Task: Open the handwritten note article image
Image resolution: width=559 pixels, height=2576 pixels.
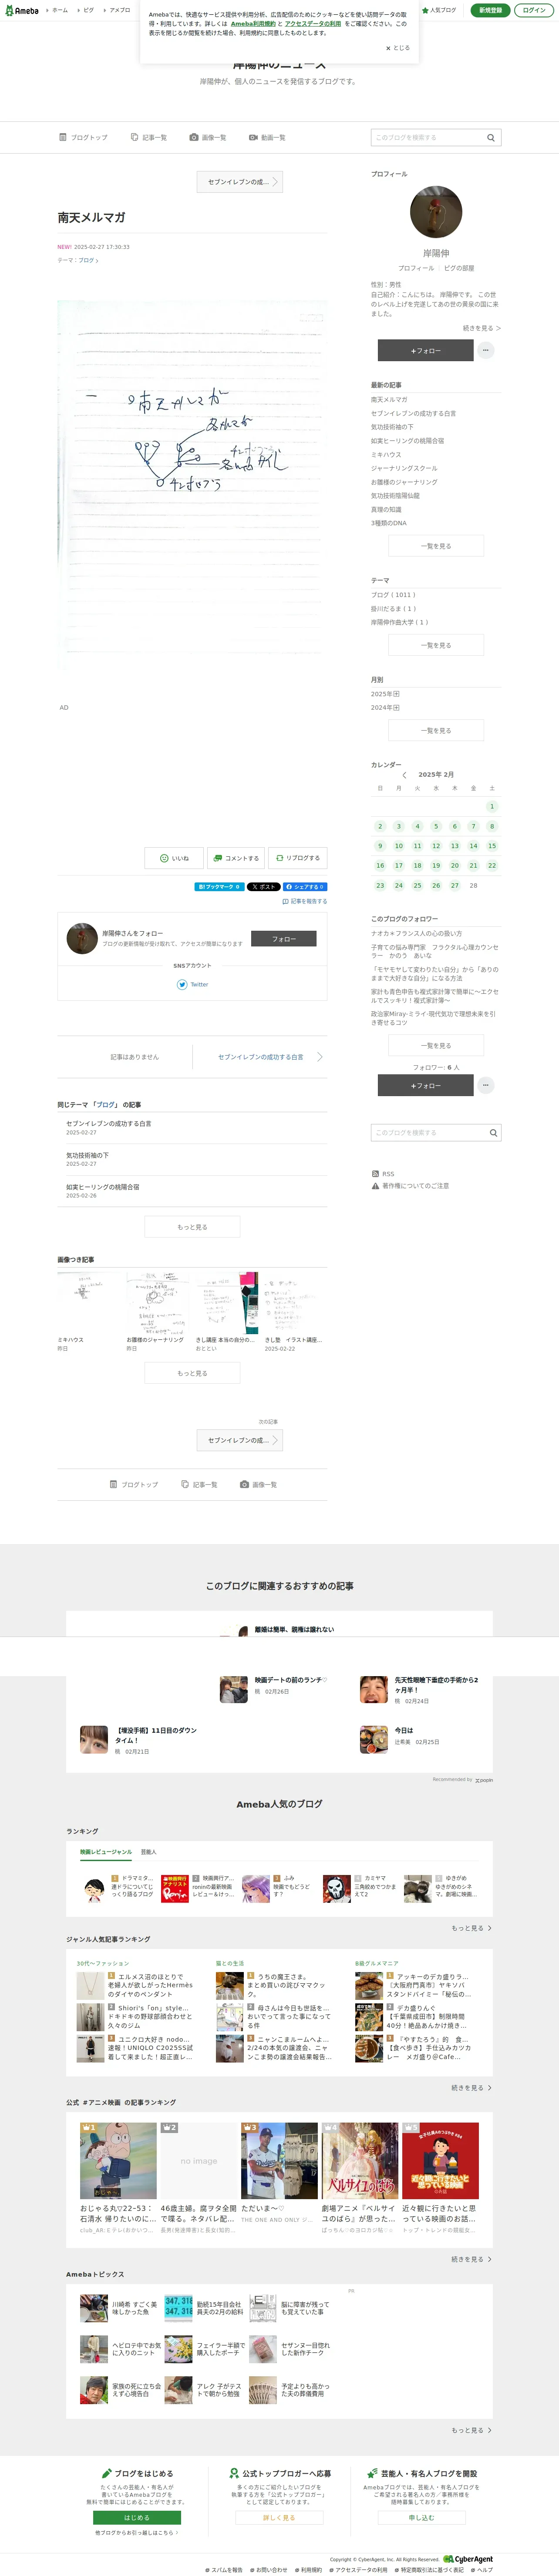Action: (x=192, y=485)
